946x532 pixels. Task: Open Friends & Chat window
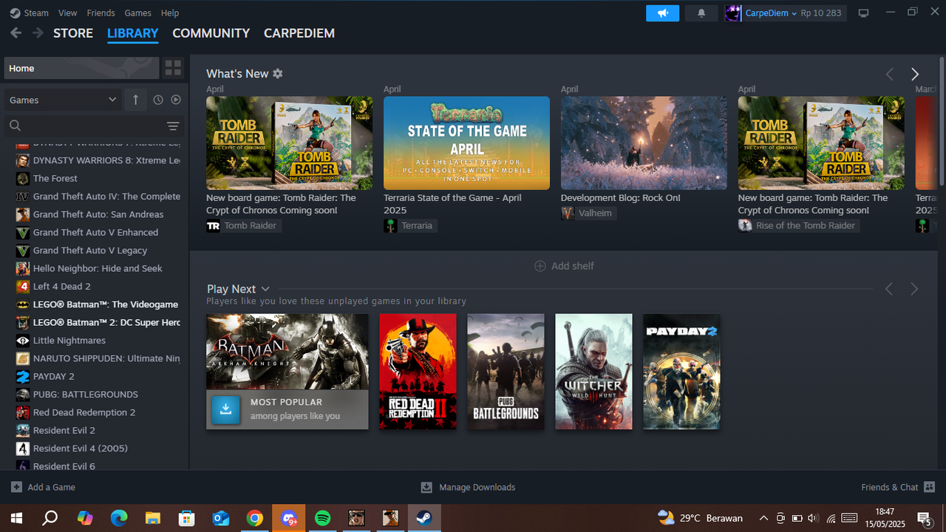898,487
